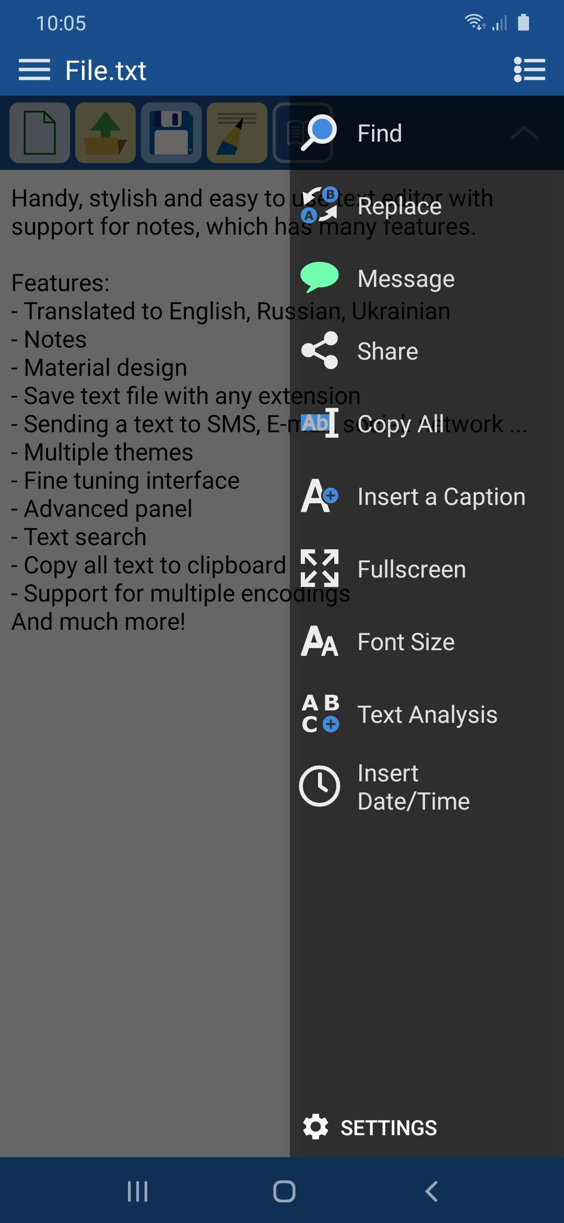Save file with the floppy disk icon
Image resolution: width=564 pixels, height=1223 pixels.
point(171,133)
